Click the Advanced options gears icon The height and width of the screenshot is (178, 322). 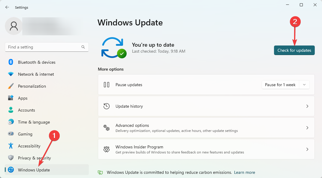point(106,128)
